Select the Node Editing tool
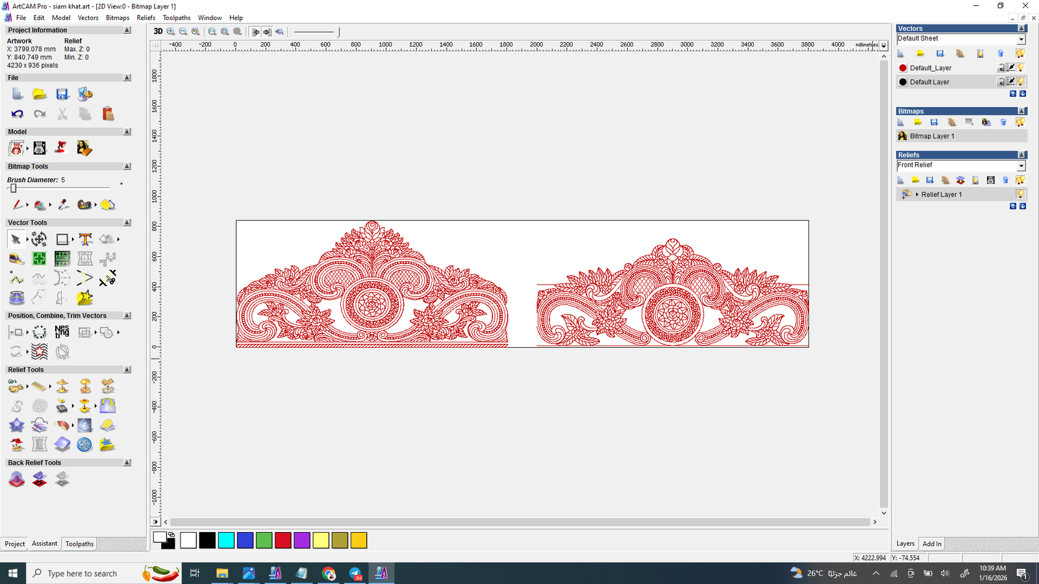Screen dimensions: 1039x584 tap(27, 239)
